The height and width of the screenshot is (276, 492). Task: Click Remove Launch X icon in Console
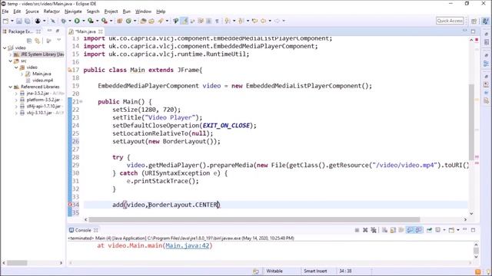coord(365,230)
